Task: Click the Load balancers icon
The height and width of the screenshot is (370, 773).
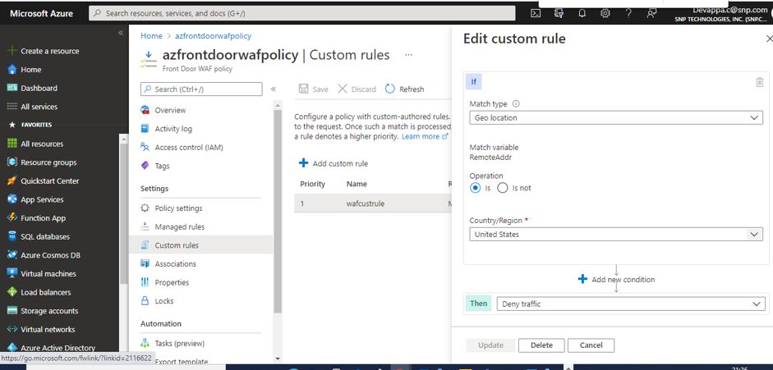Action: pyautogui.click(x=12, y=292)
